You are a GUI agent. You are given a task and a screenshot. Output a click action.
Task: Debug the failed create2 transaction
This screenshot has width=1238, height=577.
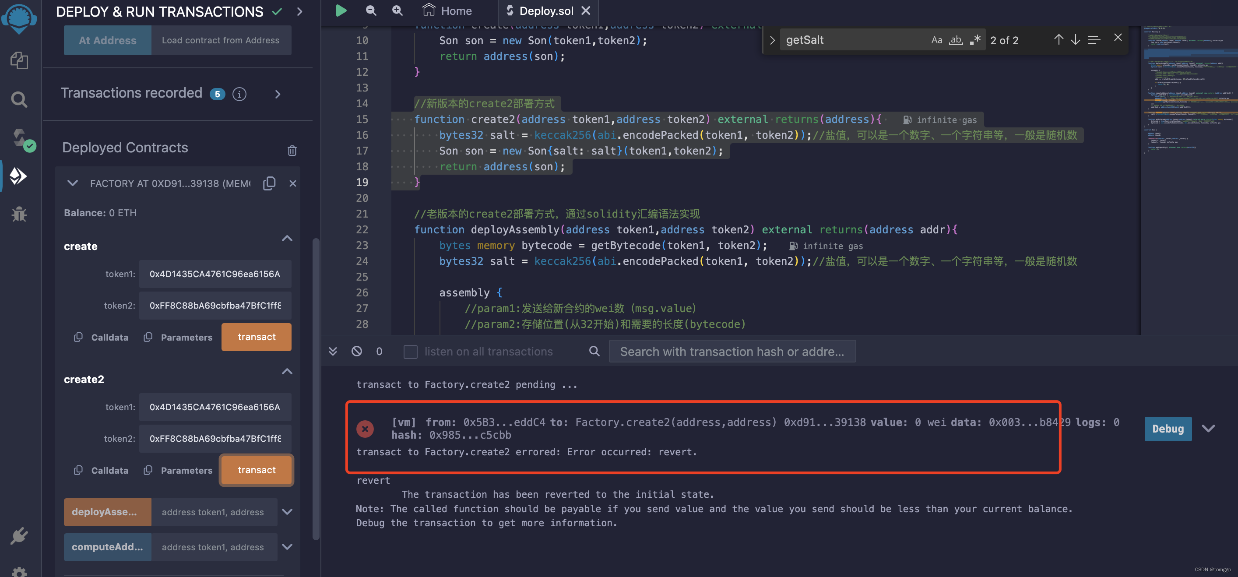click(x=1168, y=429)
